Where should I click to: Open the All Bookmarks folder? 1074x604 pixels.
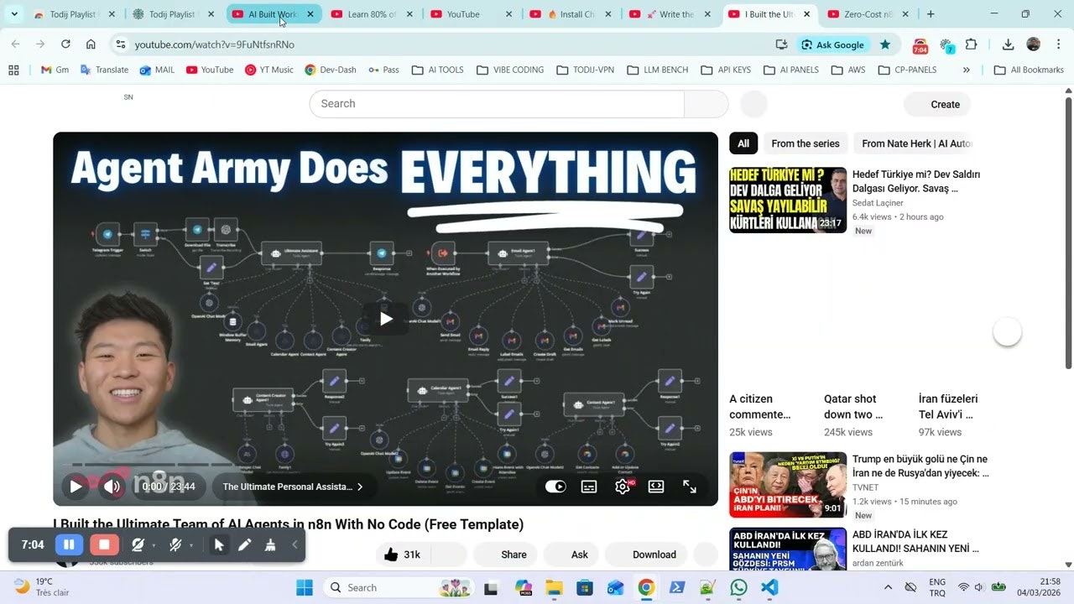coord(1029,70)
